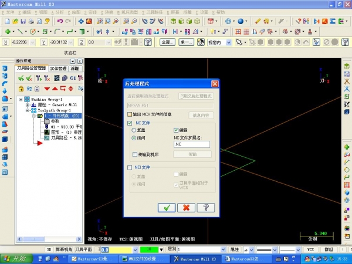This screenshot has width=352, height=264.
Task: Enable the NCI 文件 checkbox
Action: (x=130, y=167)
